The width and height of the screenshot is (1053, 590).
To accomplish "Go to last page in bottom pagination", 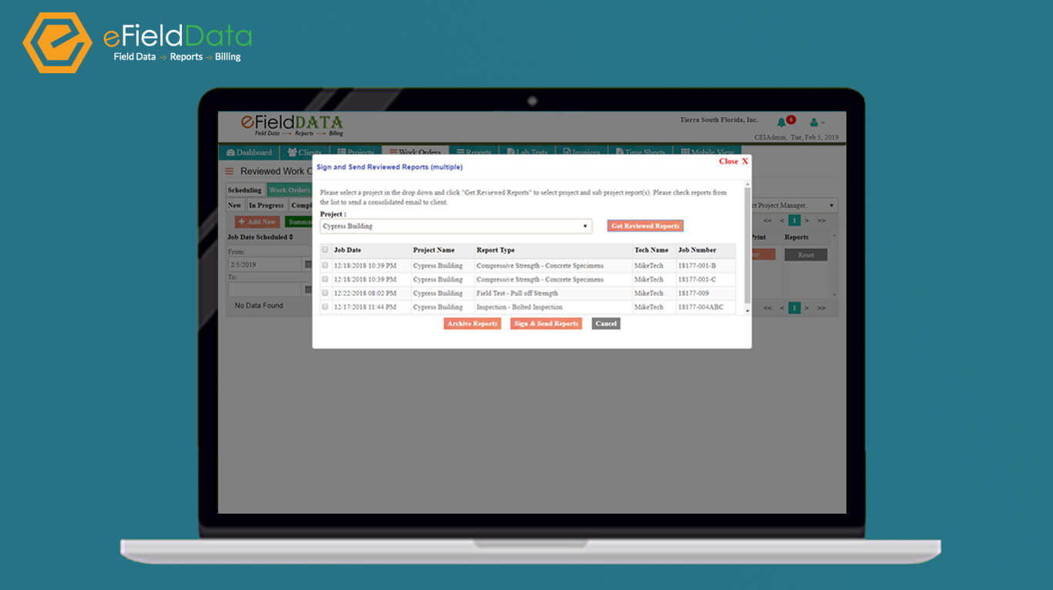I will click(821, 308).
